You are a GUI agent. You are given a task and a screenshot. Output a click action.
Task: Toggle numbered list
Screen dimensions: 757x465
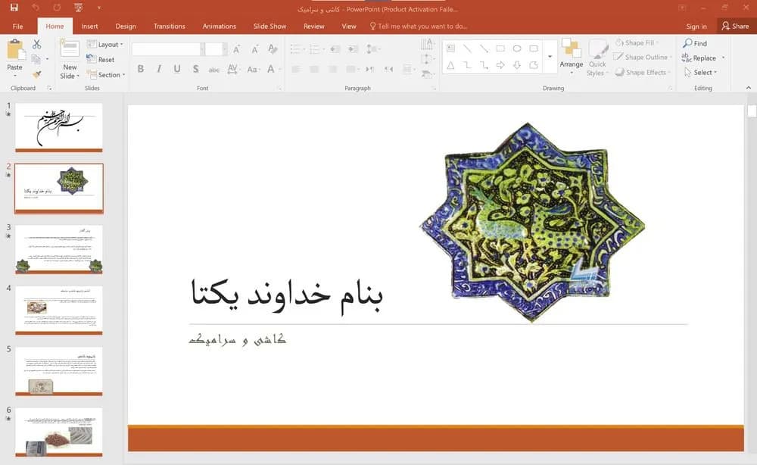[316, 48]
